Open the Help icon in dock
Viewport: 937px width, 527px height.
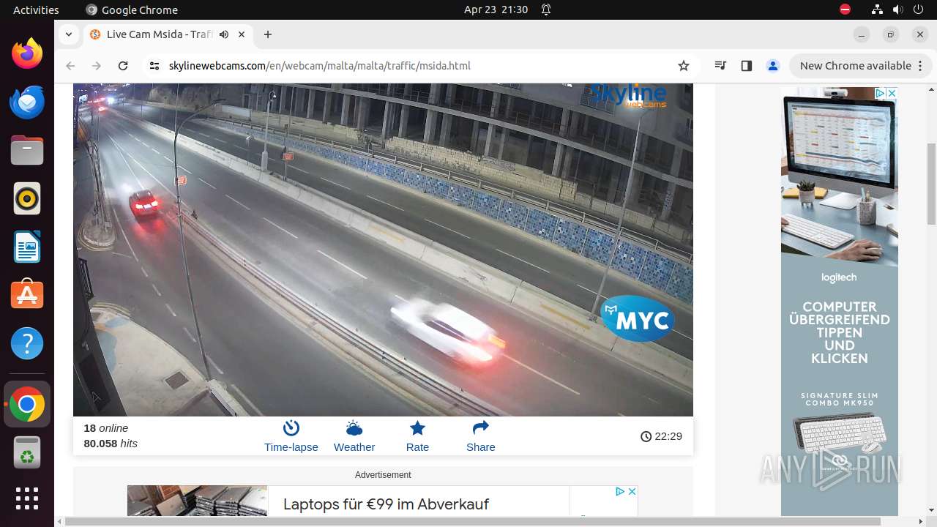[x=27, y=344]
